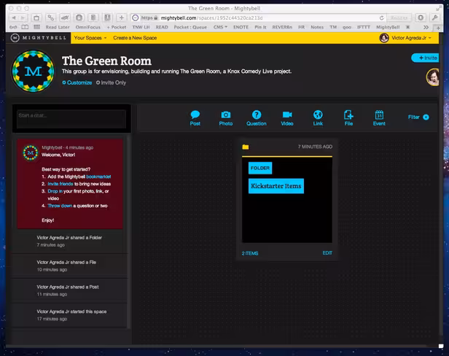Click the share toolbar button in Safari
The image size is (449, 356).
(x=36, y=18)
